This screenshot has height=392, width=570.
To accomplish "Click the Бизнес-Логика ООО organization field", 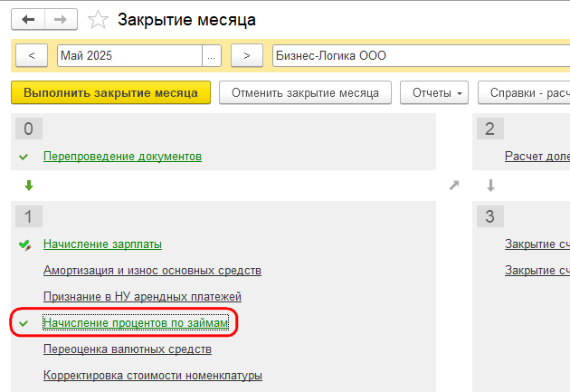I will [421, 55].
